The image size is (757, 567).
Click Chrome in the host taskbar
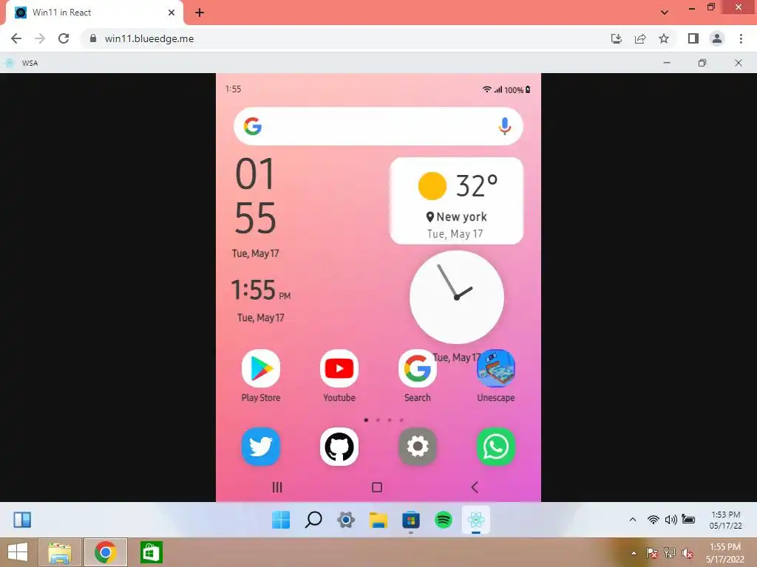coord(105,552)
